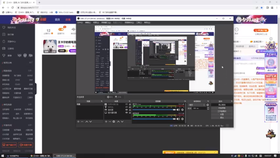The image size is (280, 158).
Task: Bookmark this page with the star icon
Action: click(x=261, y=7)
